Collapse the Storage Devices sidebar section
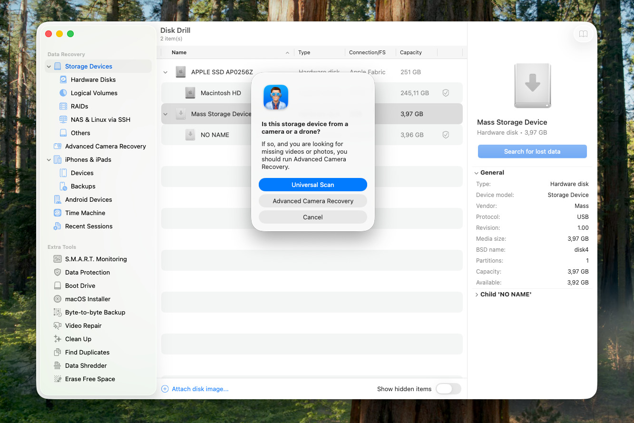 [x=49, y=67]
